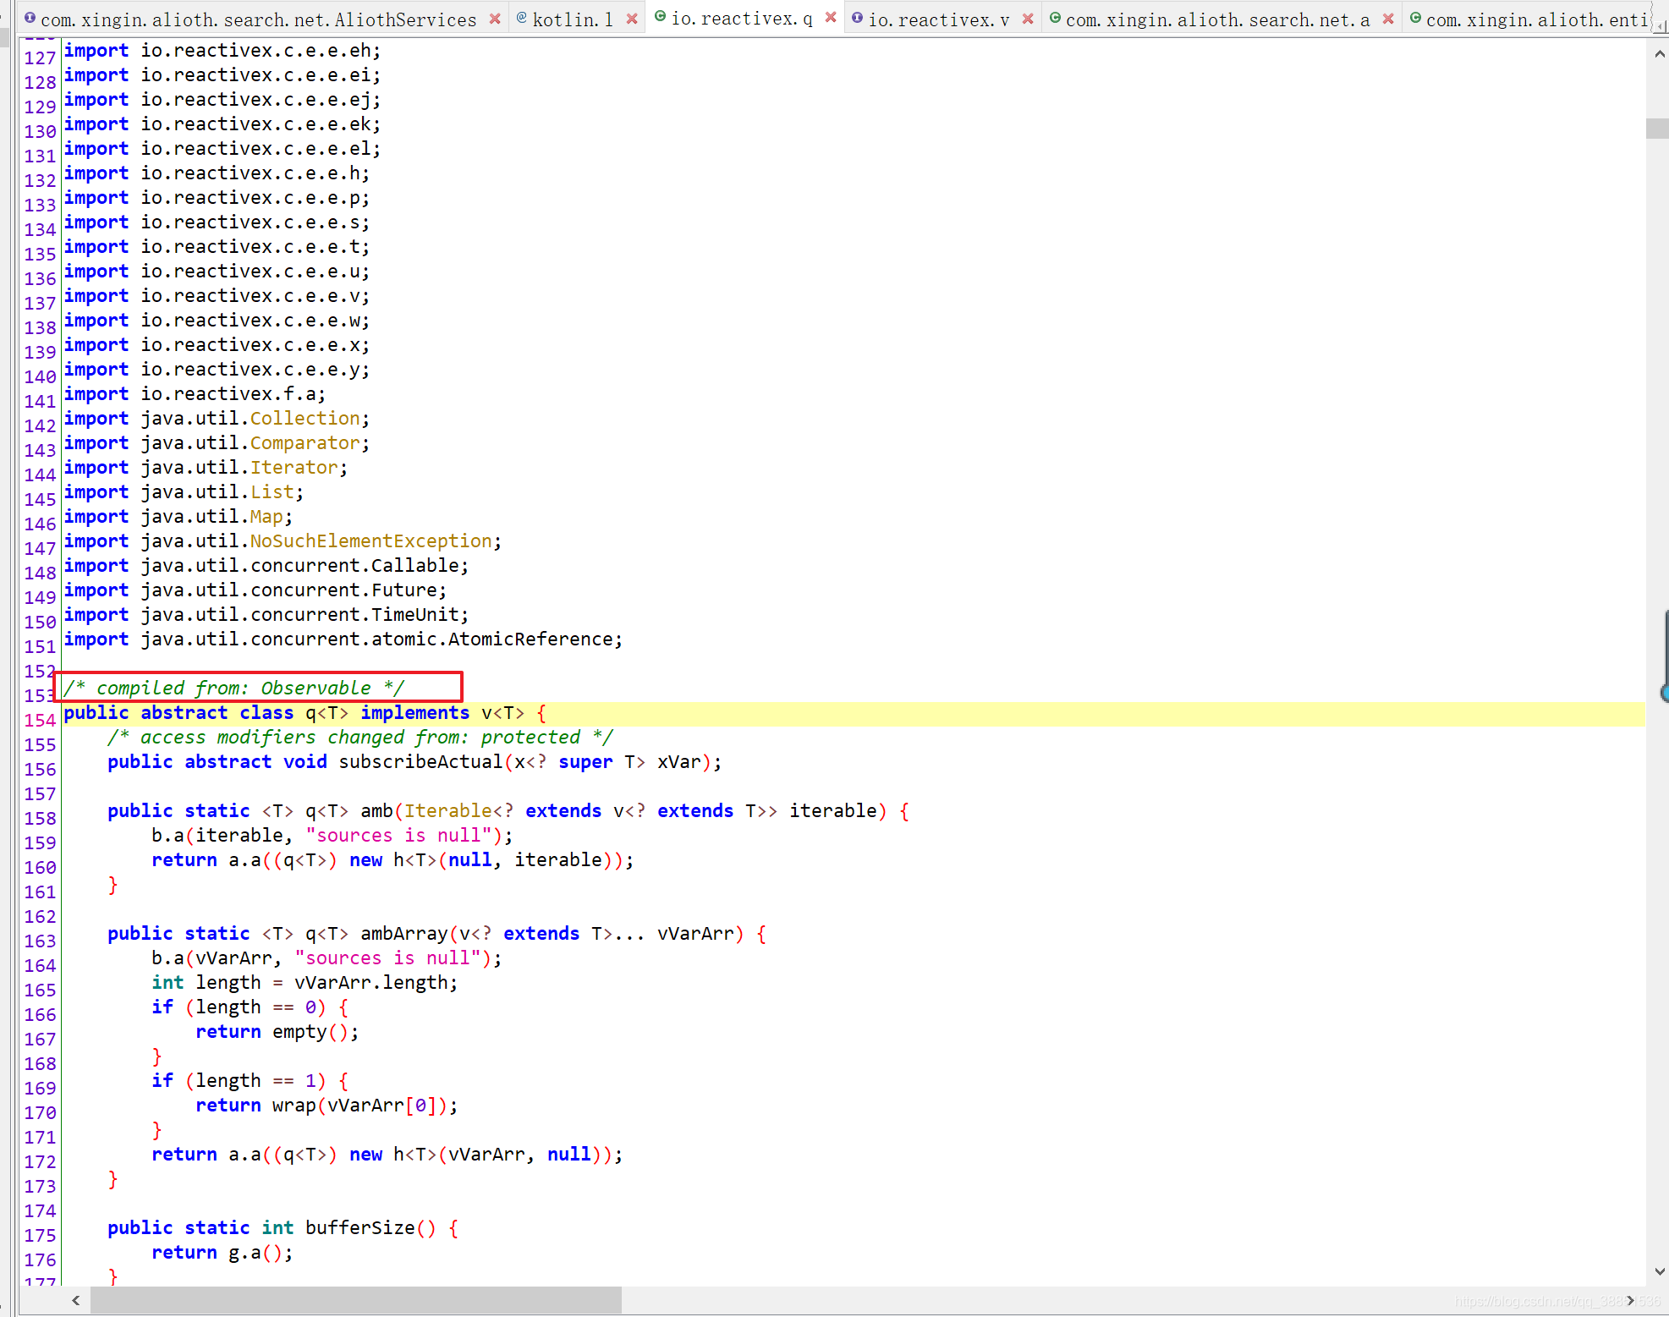The width and height of the screenshot is (1669, 1317).
Task: Close the io.reactivex.v tab
Action: (x=1028, y=19)
